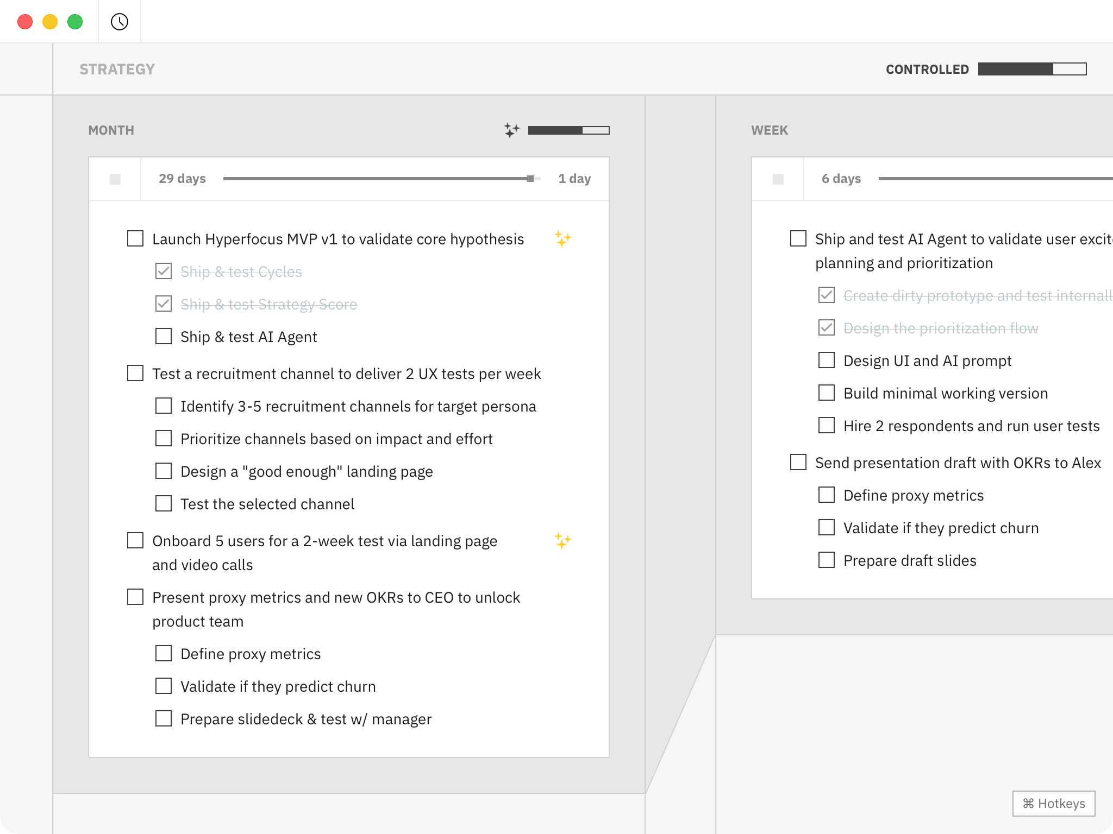Screen dimensions: 1113x834
Task: Click sparkle icon next to Launch Hyperfocus MVP task
Action: (x=562, y=238)
